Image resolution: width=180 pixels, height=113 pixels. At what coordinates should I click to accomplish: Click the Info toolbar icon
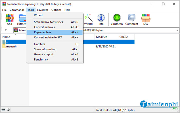pyautogui.click(x=101, y=18)
